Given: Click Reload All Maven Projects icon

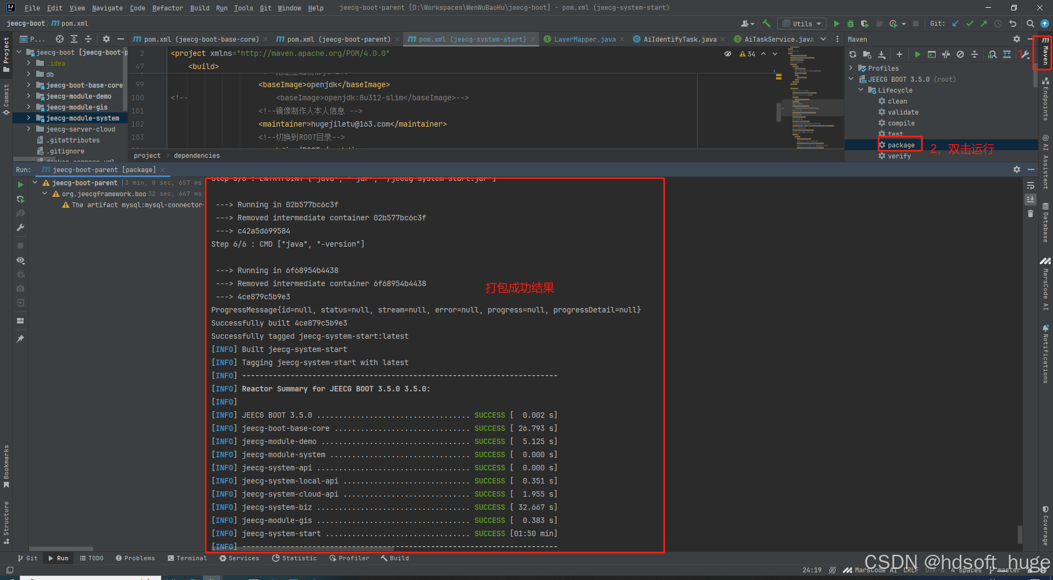Looking at the screenshot, I should tap(853, 54).
